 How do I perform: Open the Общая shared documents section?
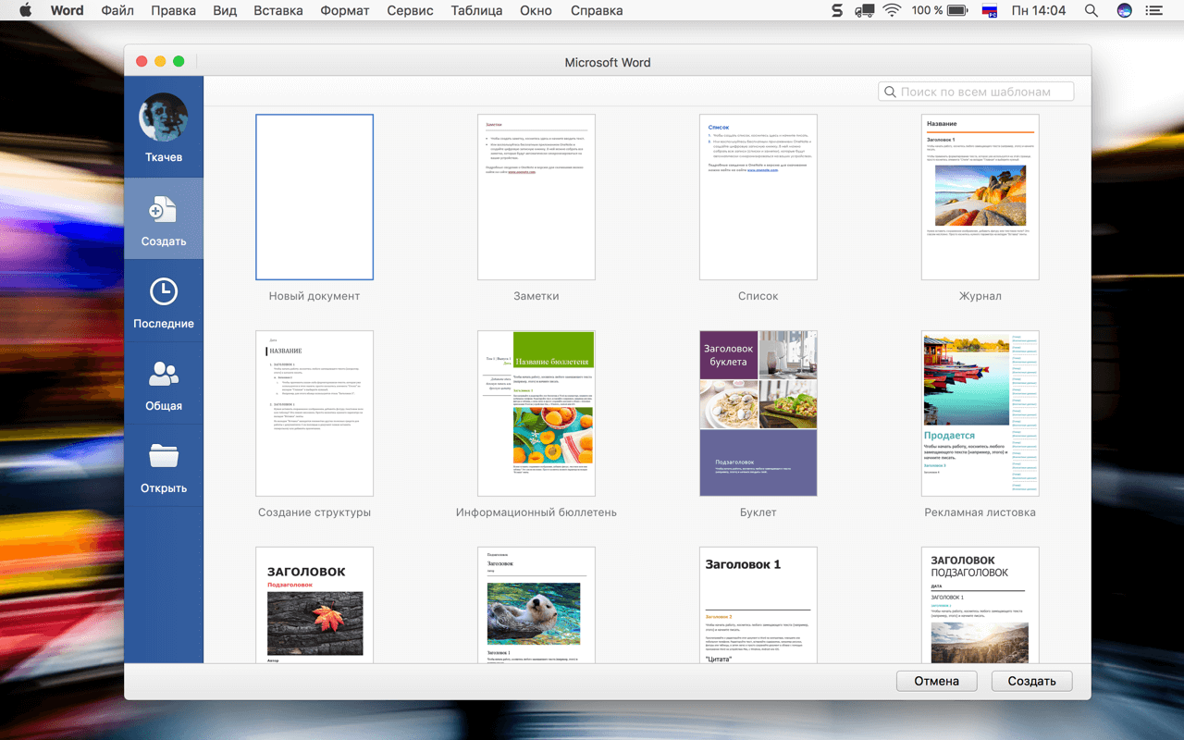[x=164, y=375]
